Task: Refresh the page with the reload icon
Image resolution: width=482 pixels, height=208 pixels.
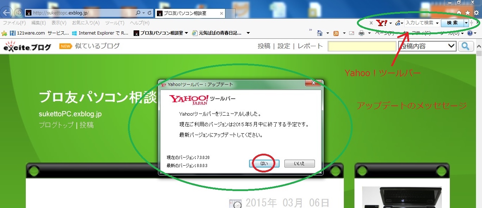Action: click(x=150, y=13)
